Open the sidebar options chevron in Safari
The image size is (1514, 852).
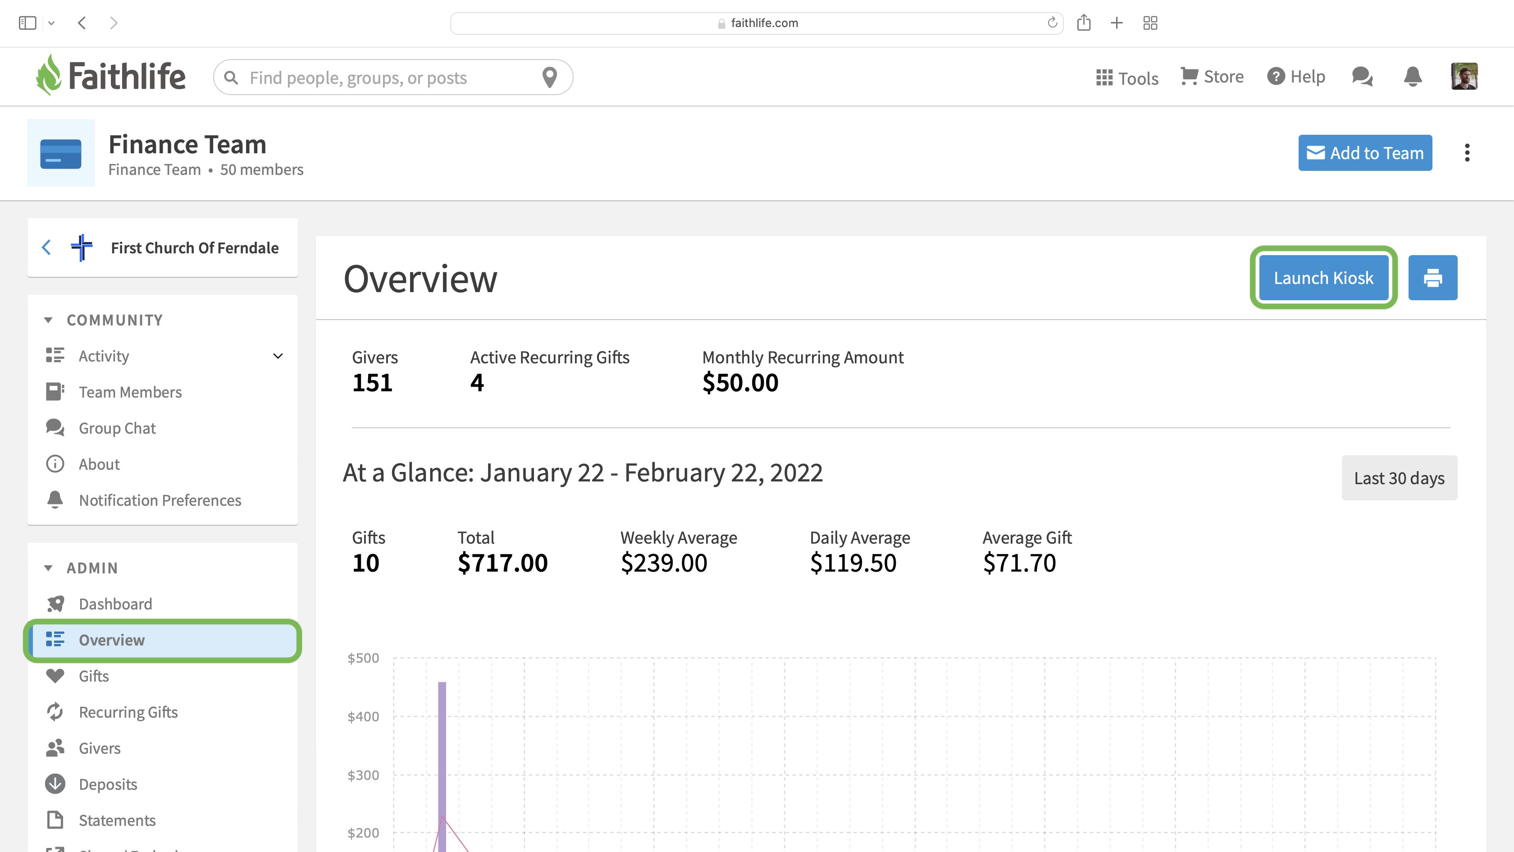point(52,23)
